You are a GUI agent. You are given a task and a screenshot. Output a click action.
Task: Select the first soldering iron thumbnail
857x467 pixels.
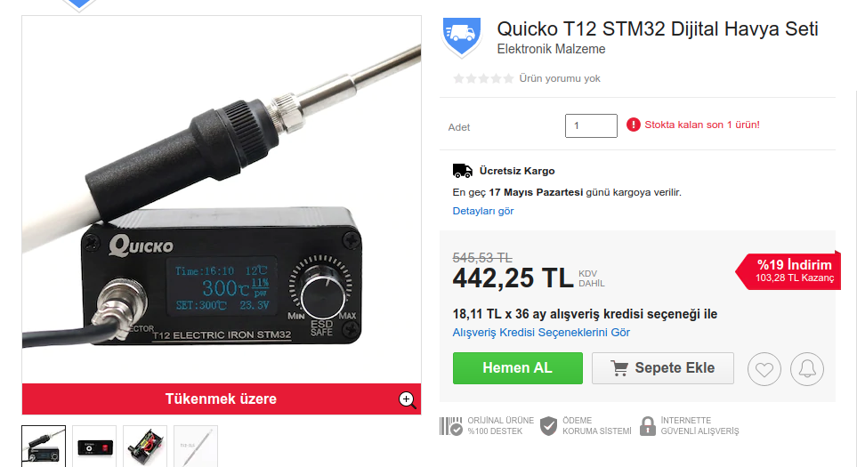coord(44,447)
